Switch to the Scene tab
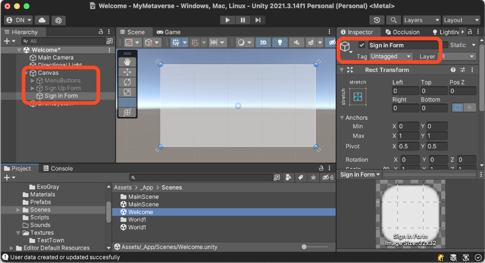The image size is (485, 263). tap(133, 32)
